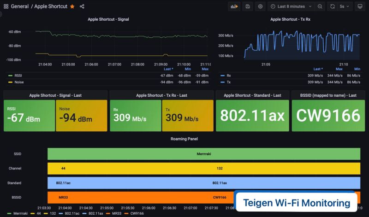Sort the Signal legend by the Min column
Viewport: 369px width, 217px height.
point(188,69)
